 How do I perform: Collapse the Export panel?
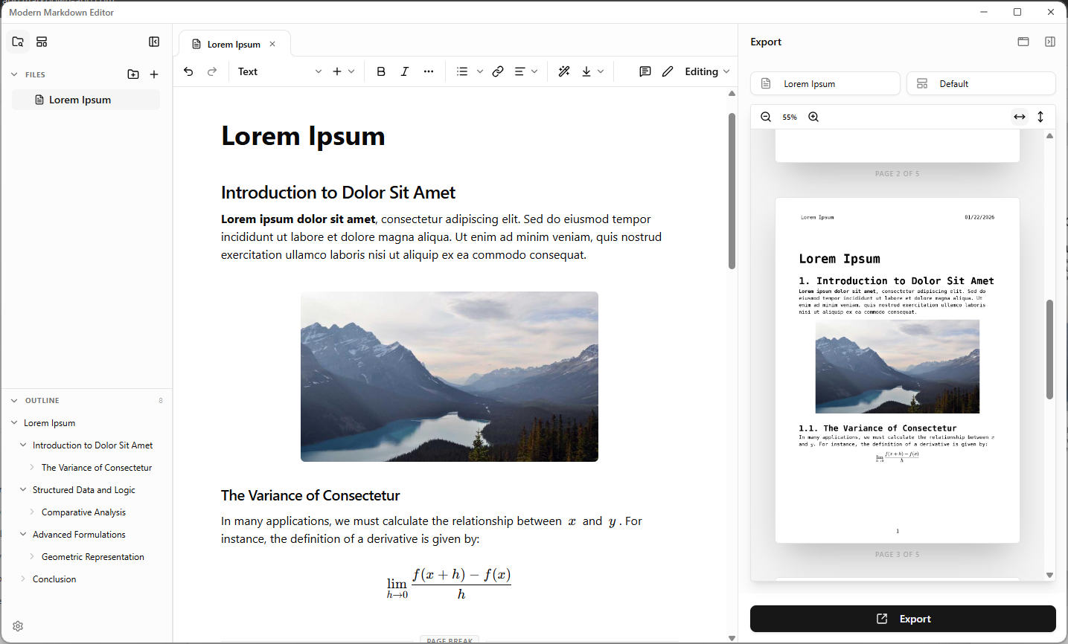1050,42
